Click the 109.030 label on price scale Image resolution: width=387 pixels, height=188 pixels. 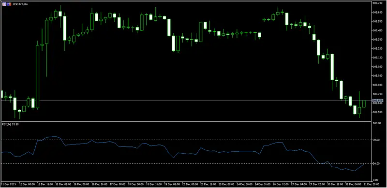click(377, 67)
